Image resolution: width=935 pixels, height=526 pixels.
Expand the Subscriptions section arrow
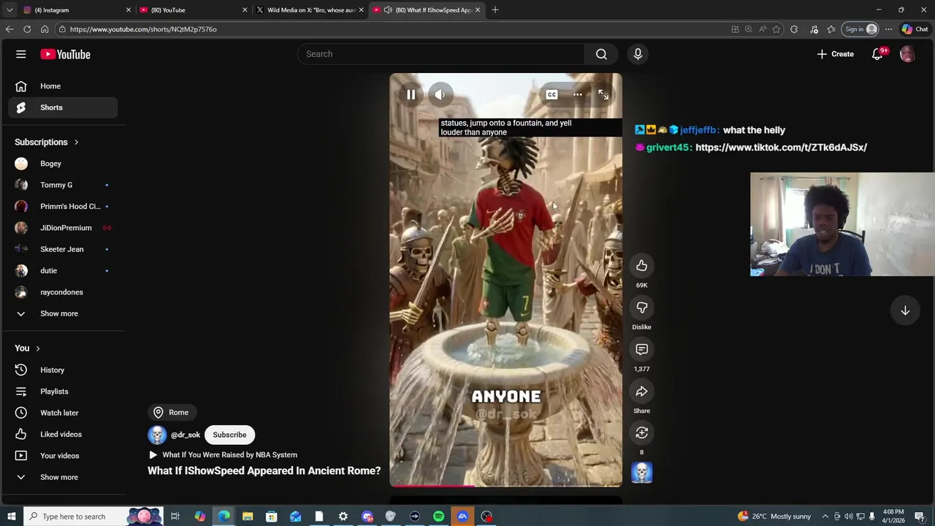(x=76, y=142)
